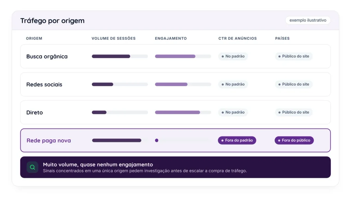
Task: Select the 'Busca orgânica' row label
Action: [x=47, y=56]
